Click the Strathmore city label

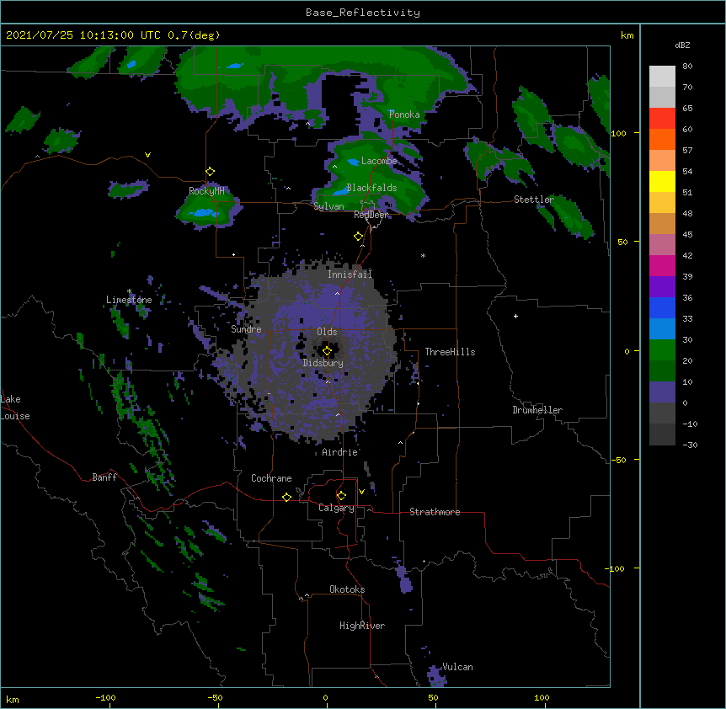pos(435,512)
